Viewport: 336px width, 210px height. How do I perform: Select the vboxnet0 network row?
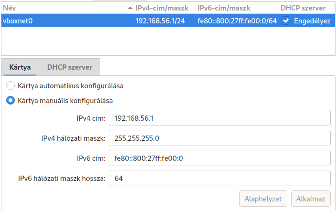(x=168, y=21)
